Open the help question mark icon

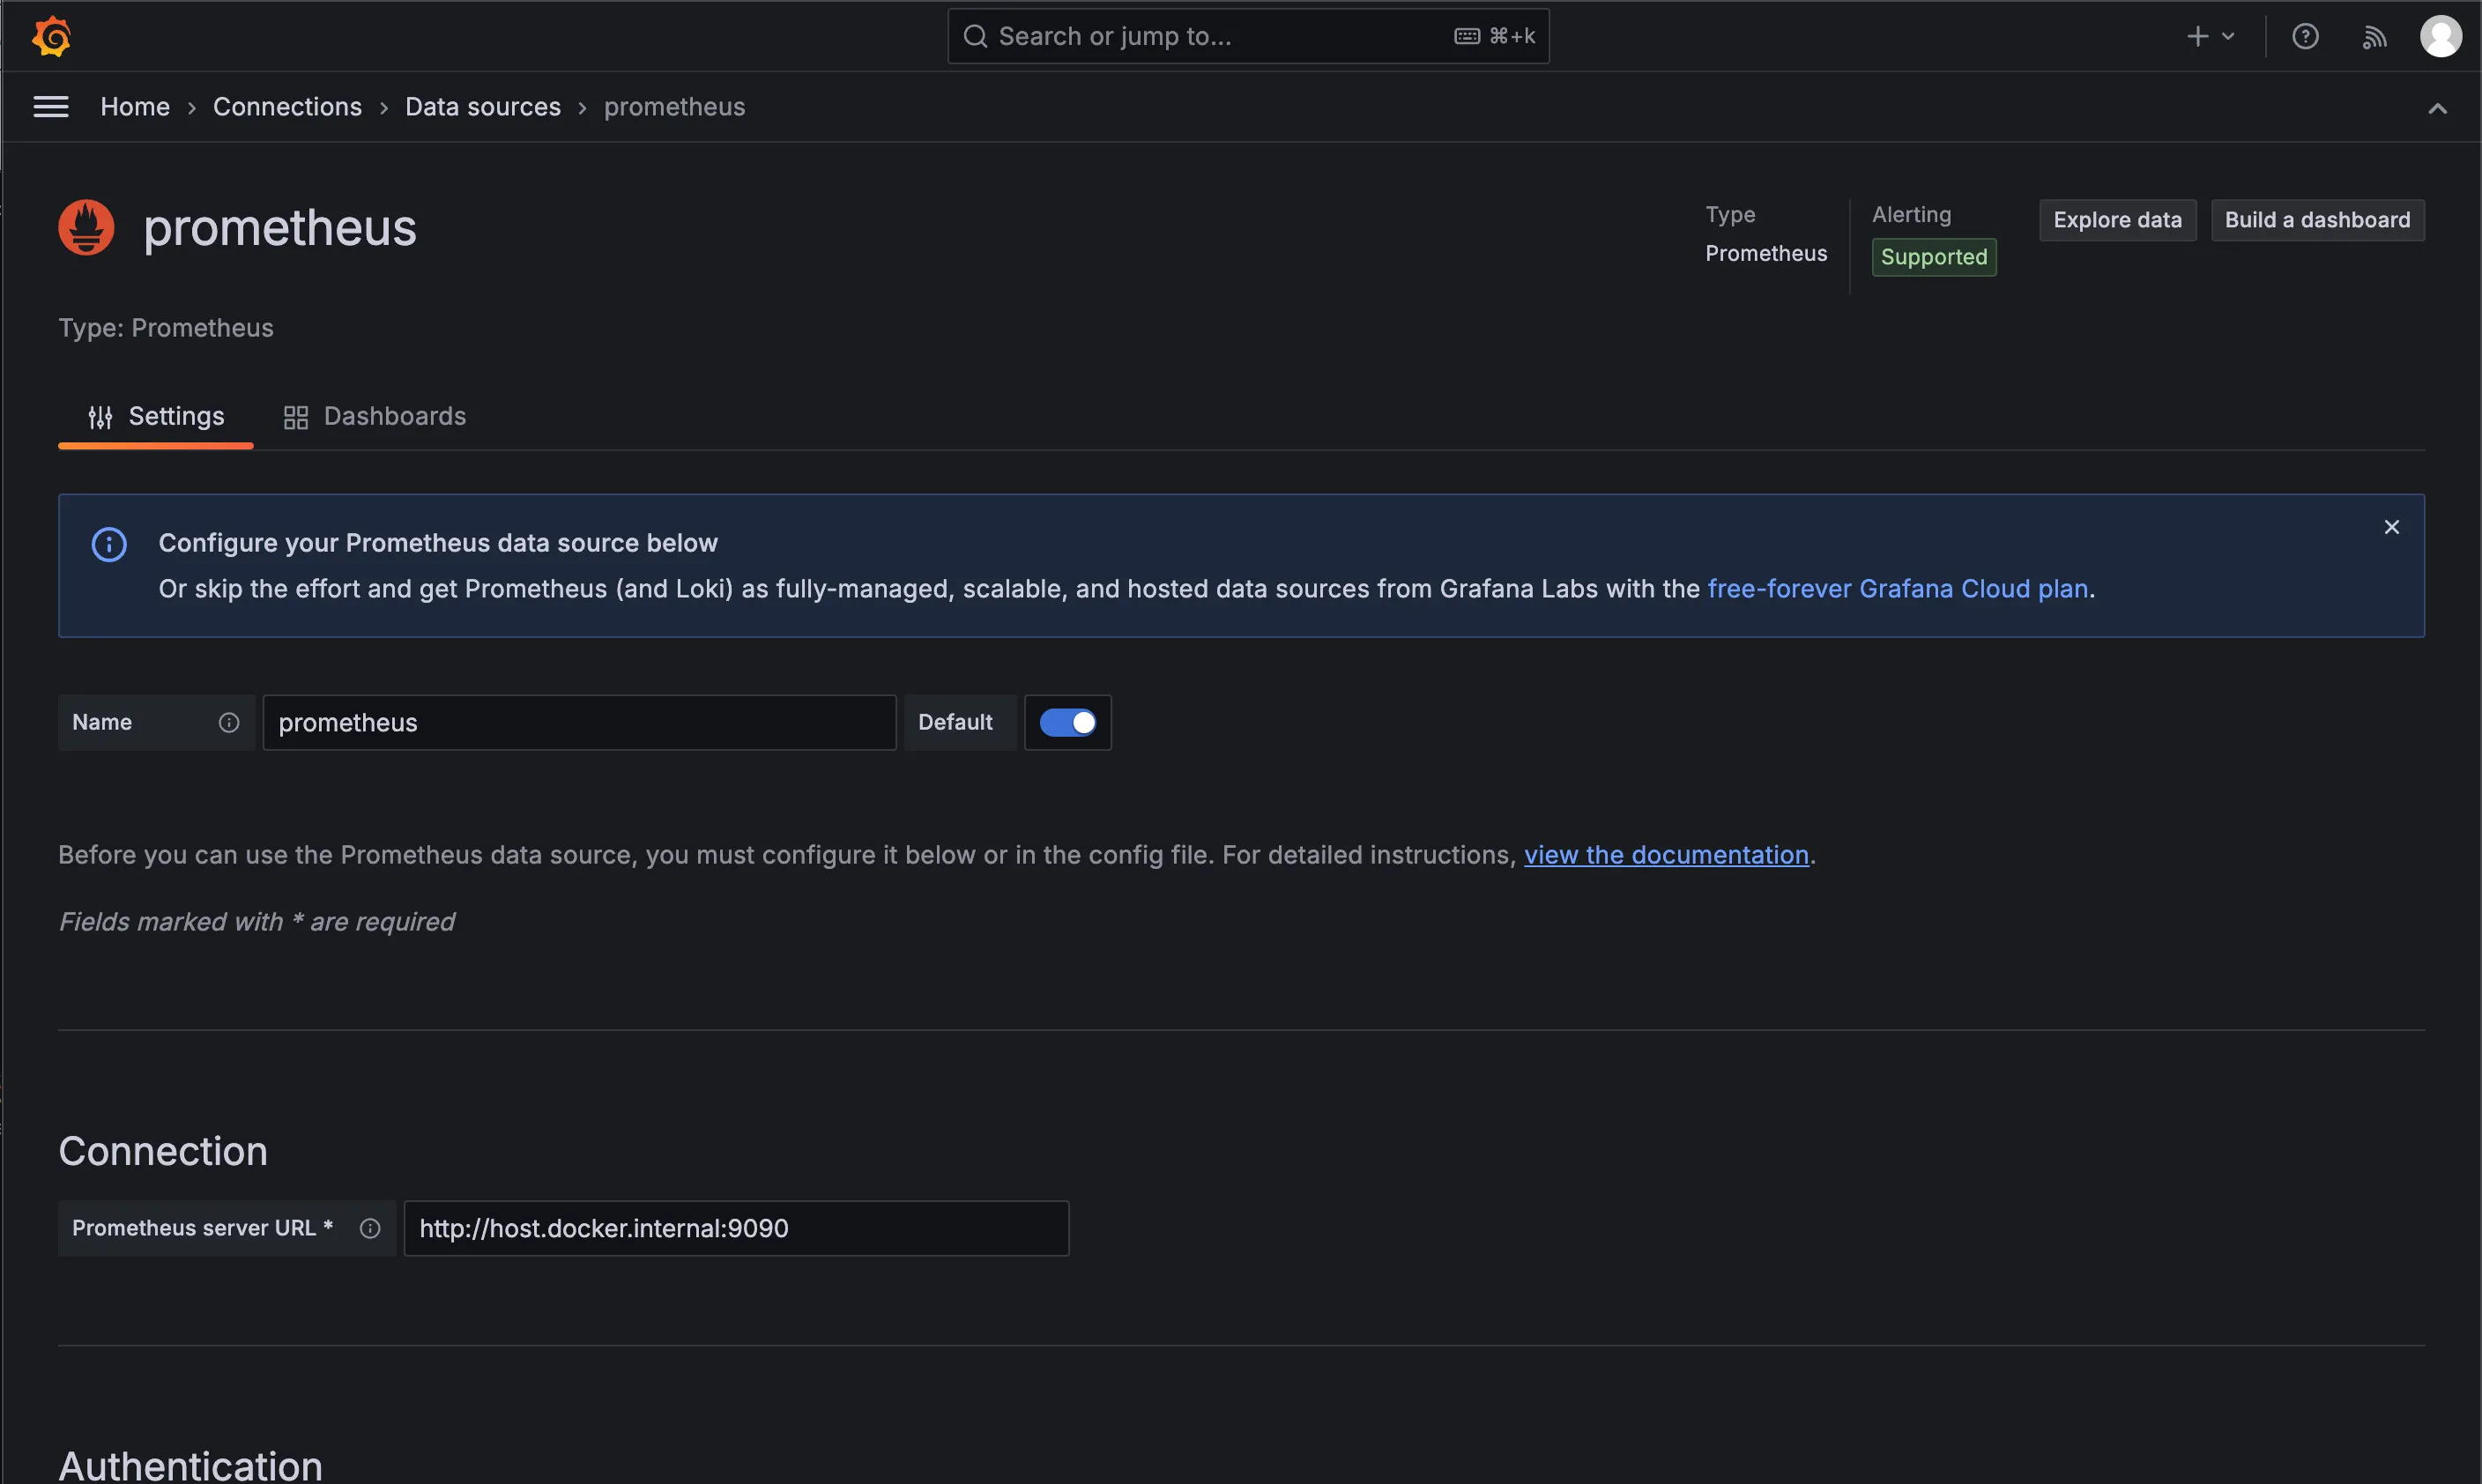(2305, 37)
